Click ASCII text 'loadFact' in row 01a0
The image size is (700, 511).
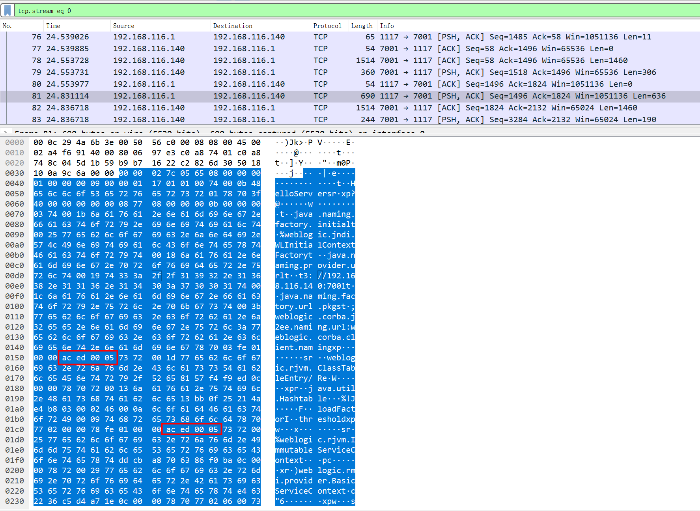click(336, 409)
